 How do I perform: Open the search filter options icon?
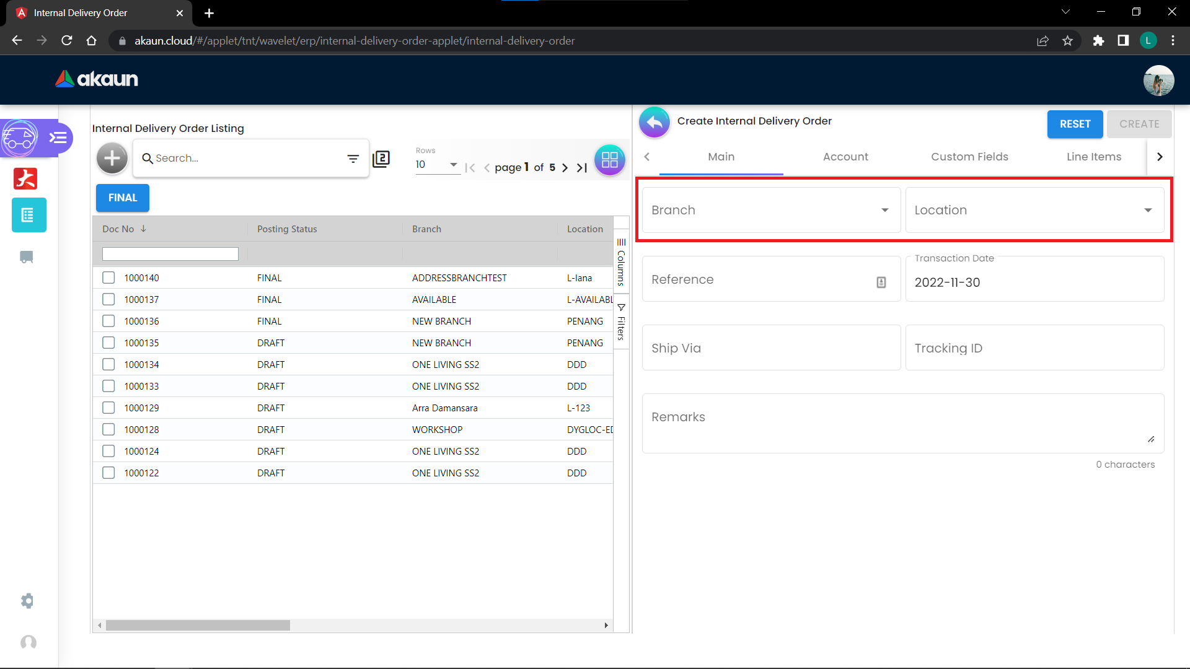point(353,159)
